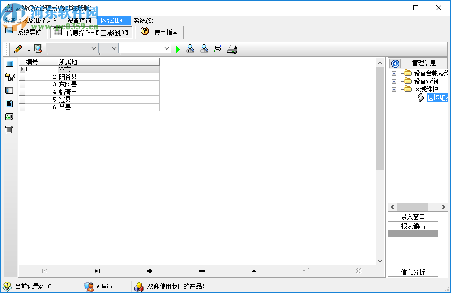Click the plus add record button

click(x=149, y=271)
